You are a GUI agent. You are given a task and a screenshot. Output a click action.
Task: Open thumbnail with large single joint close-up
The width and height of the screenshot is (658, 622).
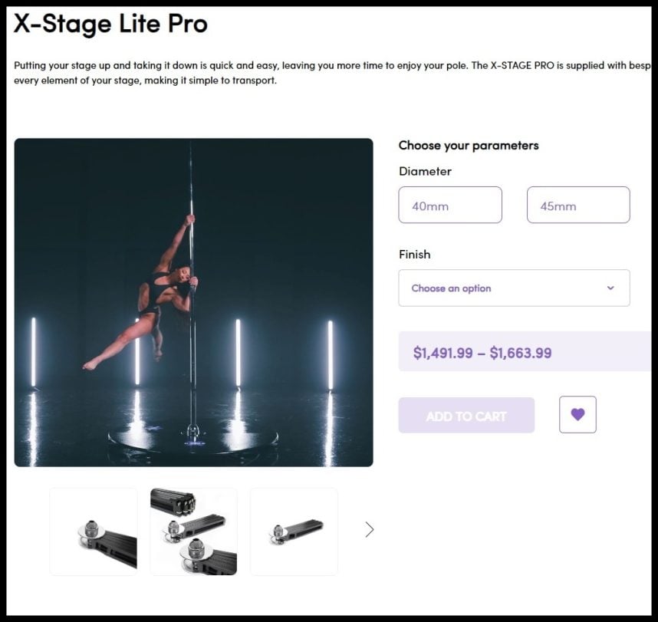94,531
